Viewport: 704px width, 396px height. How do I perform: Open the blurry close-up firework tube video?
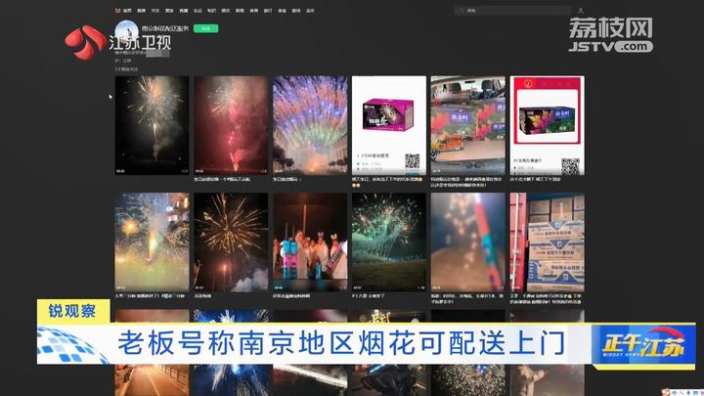tap(467, 241)
